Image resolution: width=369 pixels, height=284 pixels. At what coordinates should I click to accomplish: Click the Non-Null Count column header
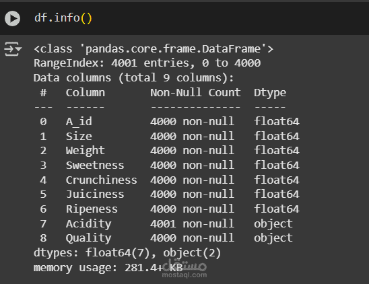pos(195,92)
